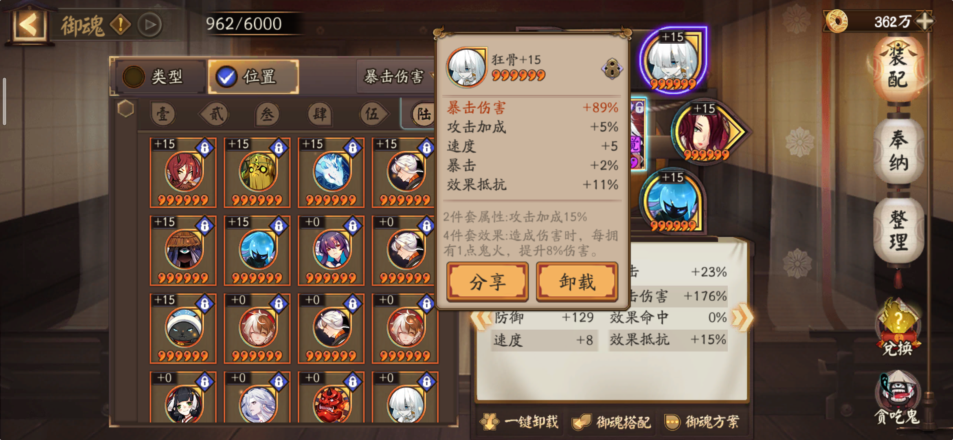This screenshot has height=440, width=953.
Task: Open the 御魂 info exclamation icon
Action: tap(121, 24)
